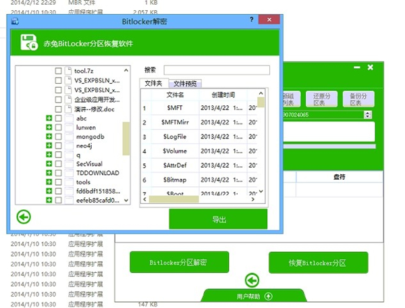Check the box next to tool.7z

58,70
